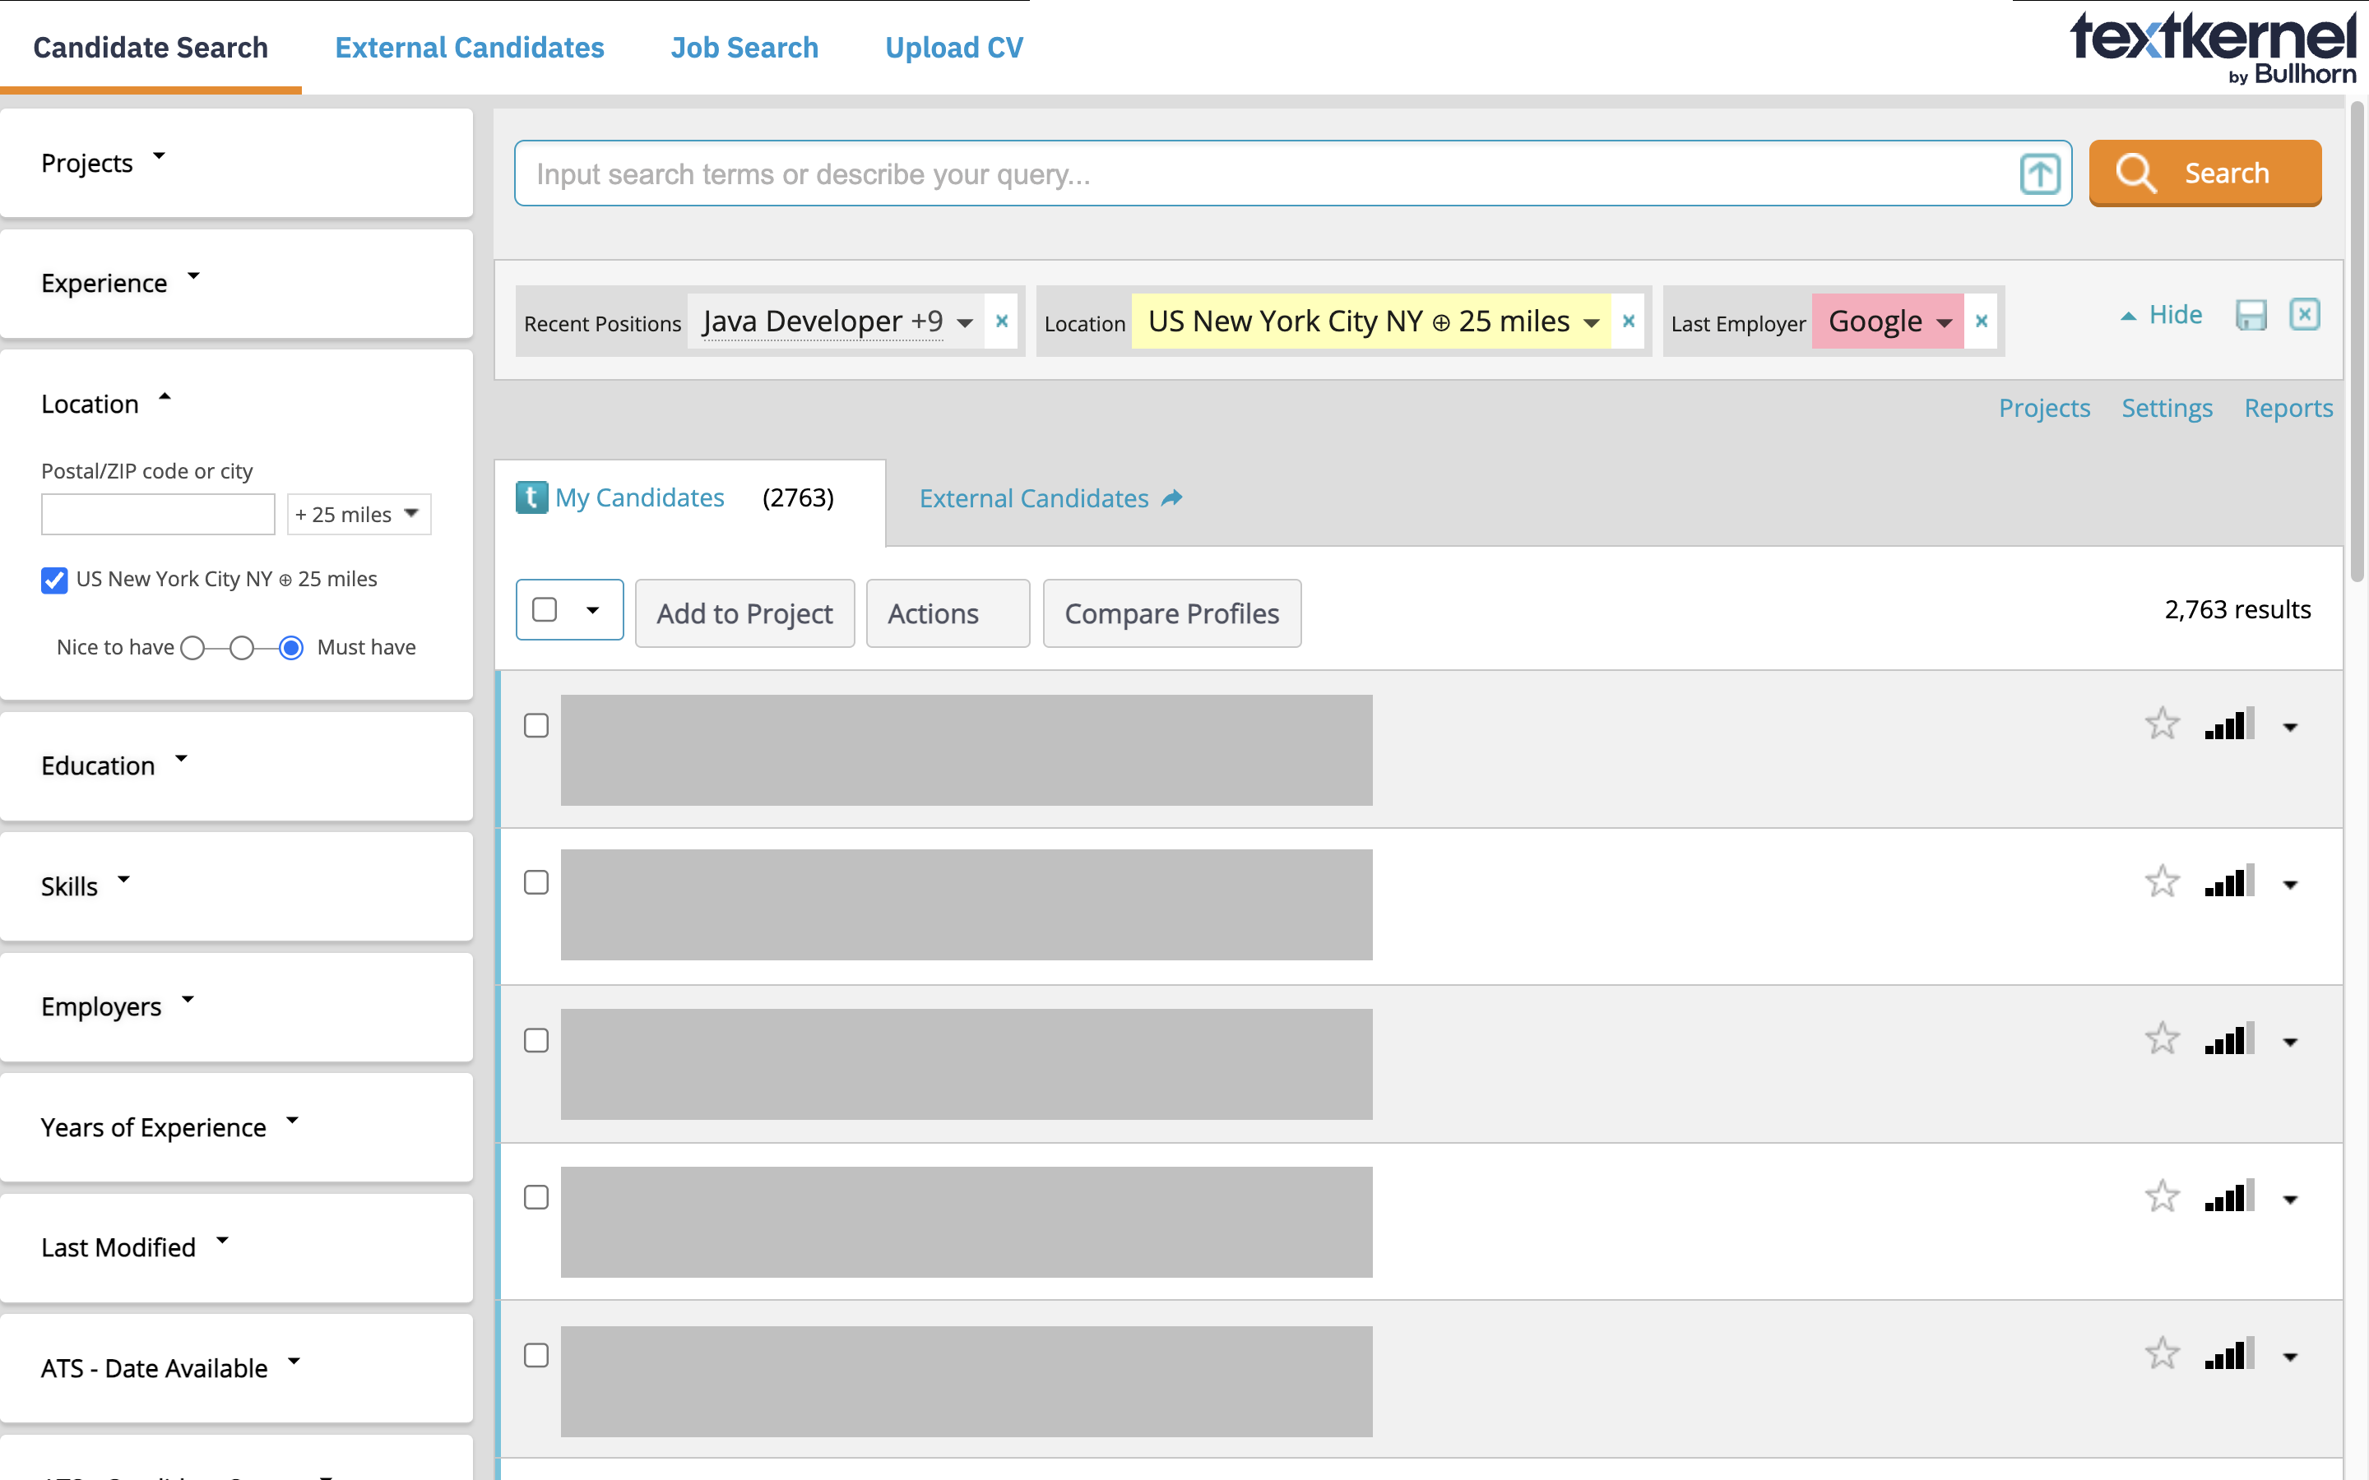The image size is (2369, 1480).
Task: Open the Upload CV tab
Action: (x=953, y=47)
